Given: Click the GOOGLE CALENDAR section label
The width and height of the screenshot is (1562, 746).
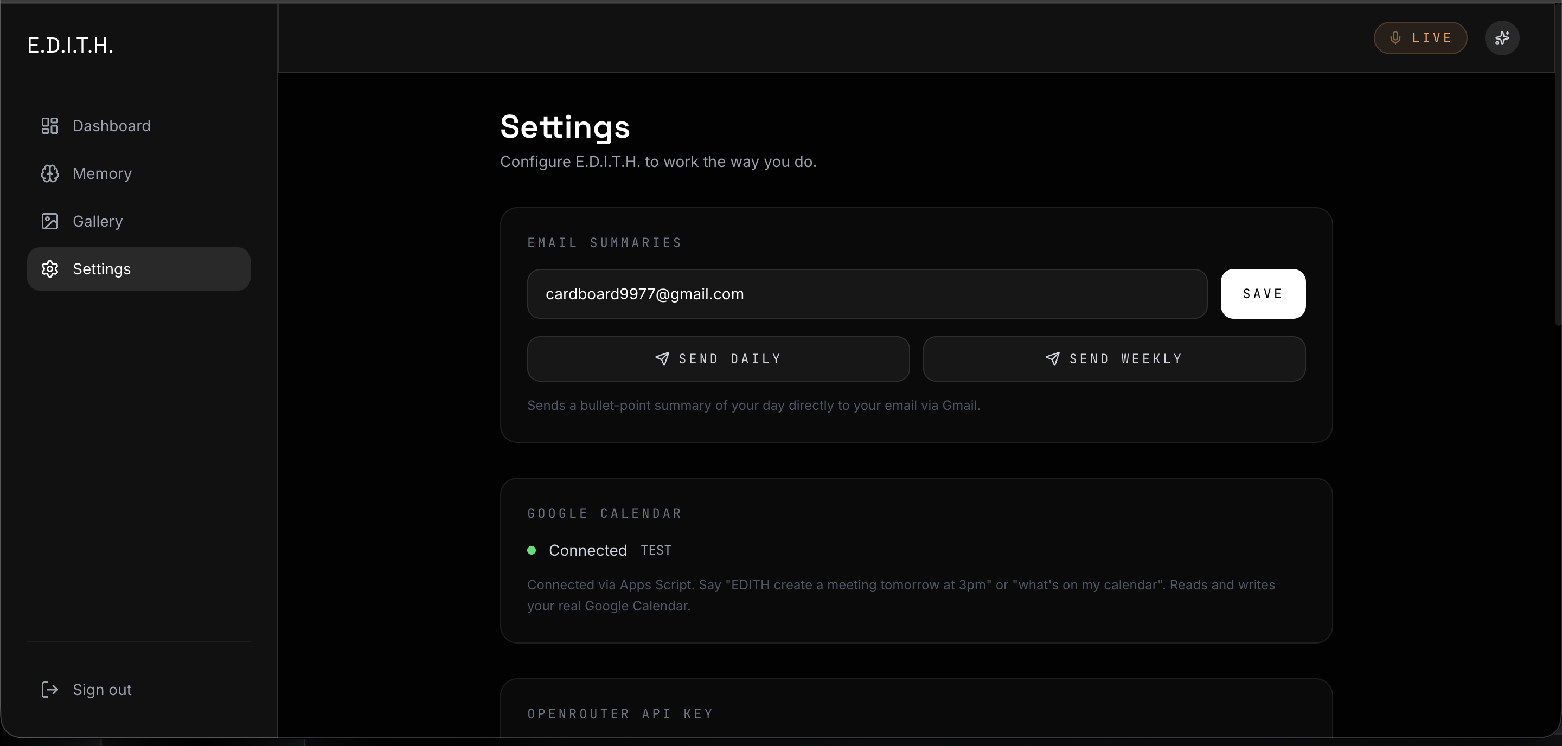Looking at the screenshot, I should [x=605, y=514].
